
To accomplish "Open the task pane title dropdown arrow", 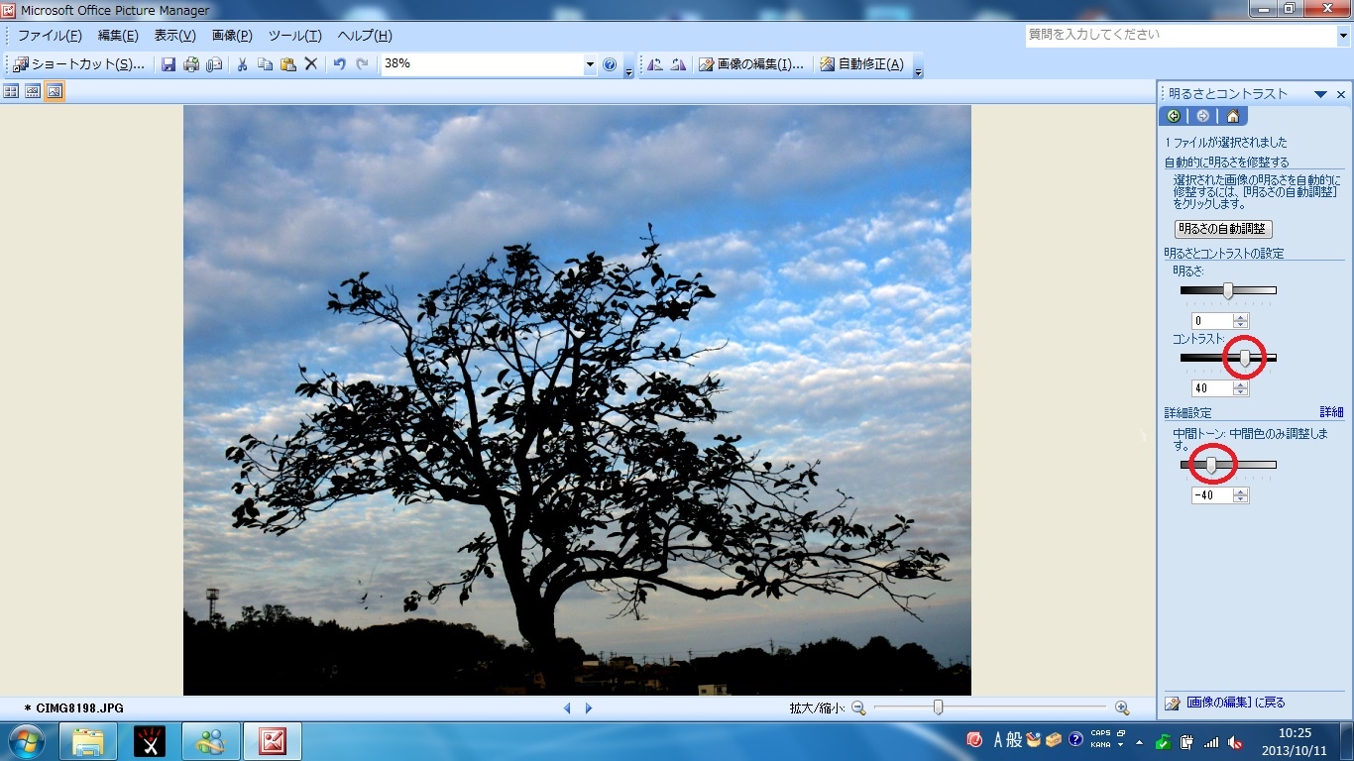I will [x=1320, y=94].
